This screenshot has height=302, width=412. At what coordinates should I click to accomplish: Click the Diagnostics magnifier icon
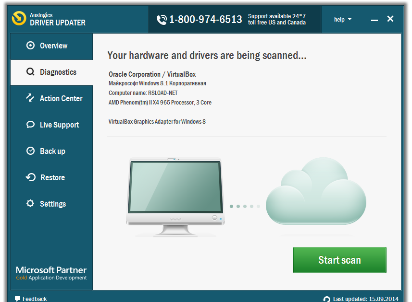click(30, 72)
